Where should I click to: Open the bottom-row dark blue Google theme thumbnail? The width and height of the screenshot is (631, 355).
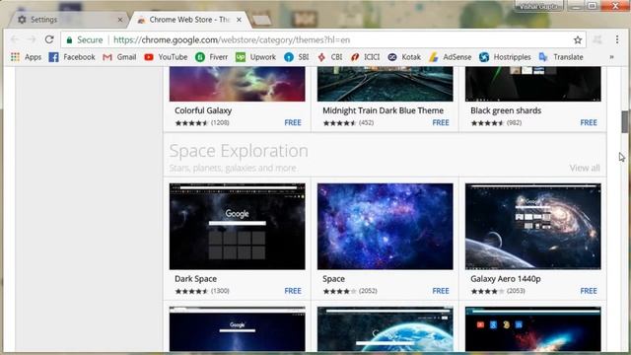(237, 328)
